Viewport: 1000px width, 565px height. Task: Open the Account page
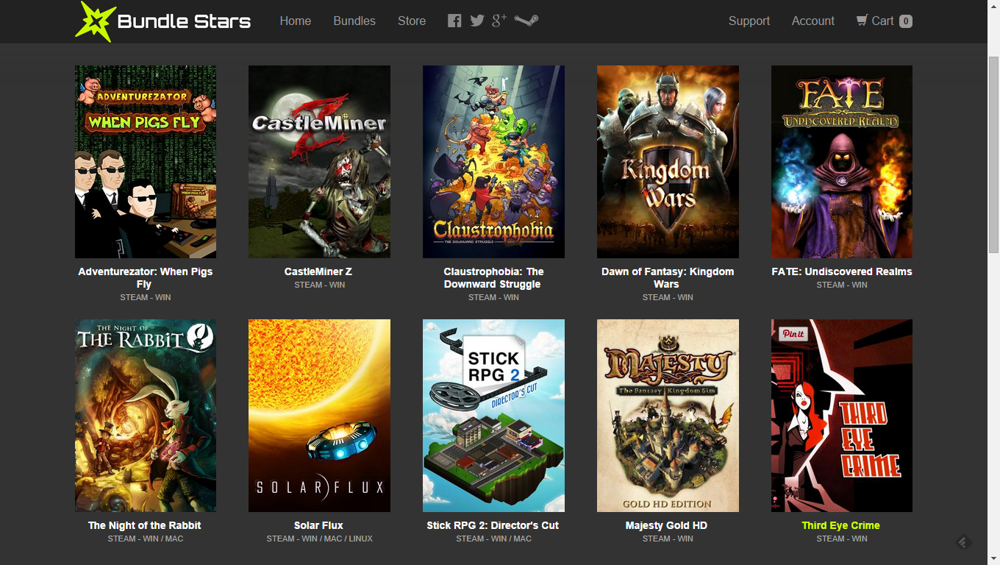click(813, 21)
